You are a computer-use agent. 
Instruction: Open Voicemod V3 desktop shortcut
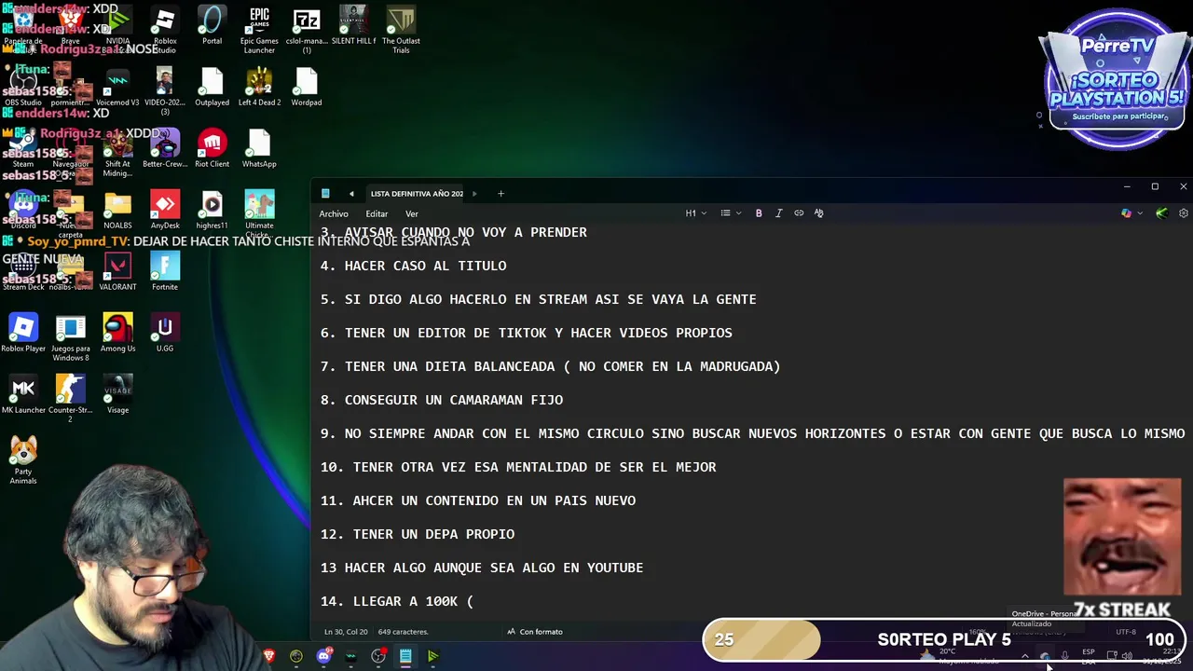117,88
